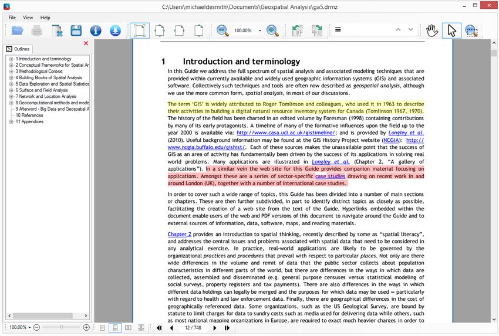
Task: Select 8 Geocomputational methods outline item
Action: 52,103
